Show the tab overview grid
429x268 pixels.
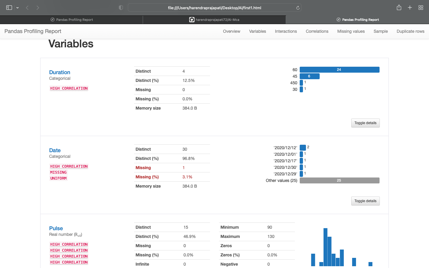click(421, 7)
